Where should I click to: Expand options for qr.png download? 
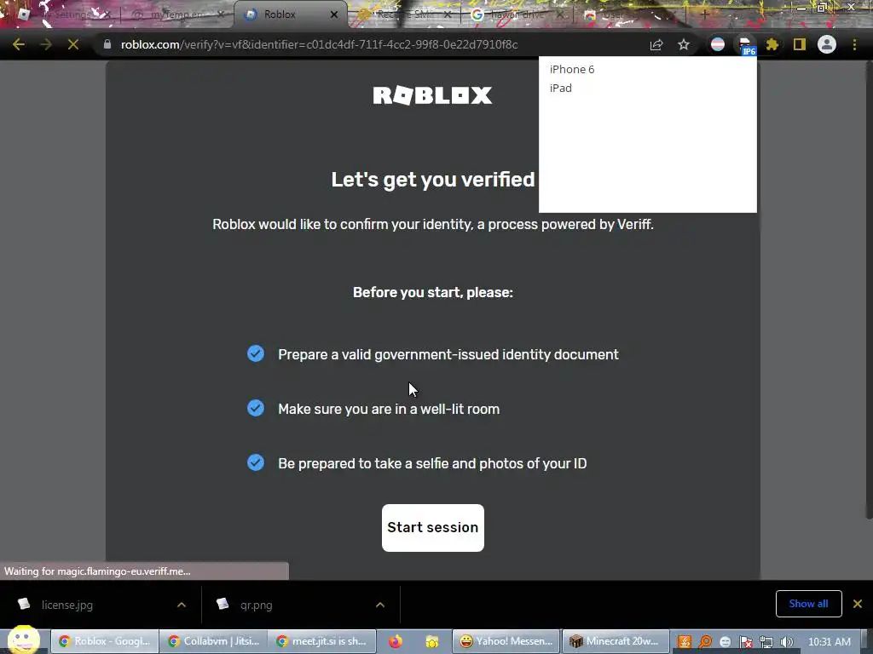point(380,605)
